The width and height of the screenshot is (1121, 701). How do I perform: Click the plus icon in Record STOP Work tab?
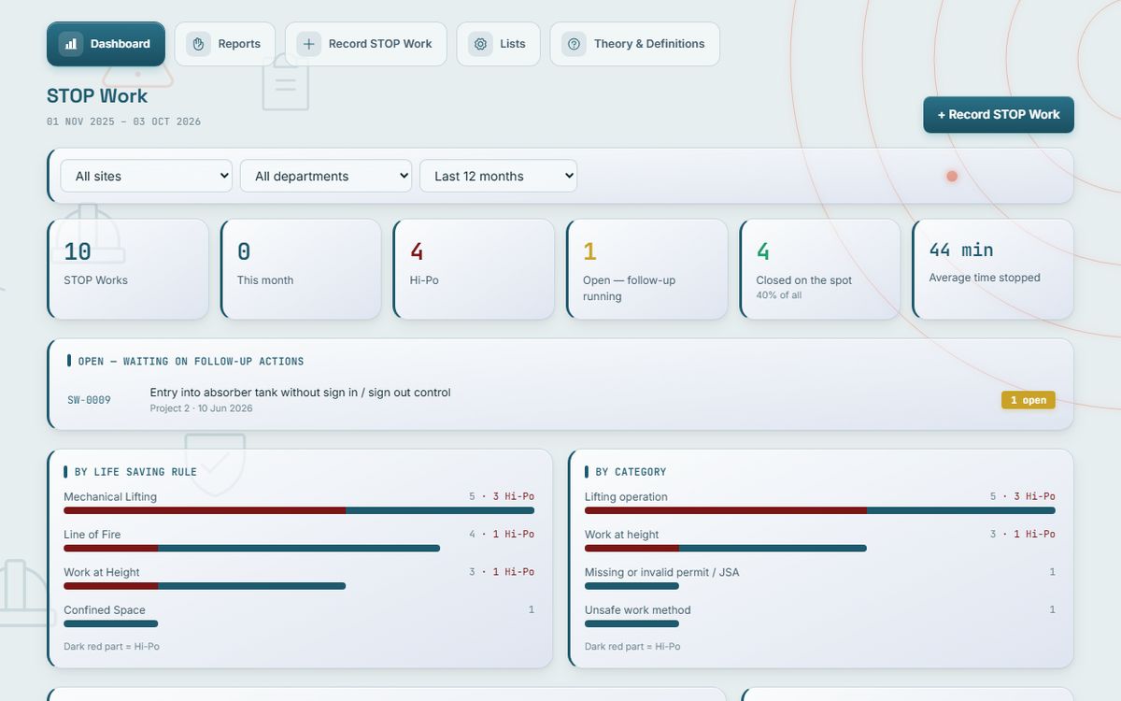(308, 44)
